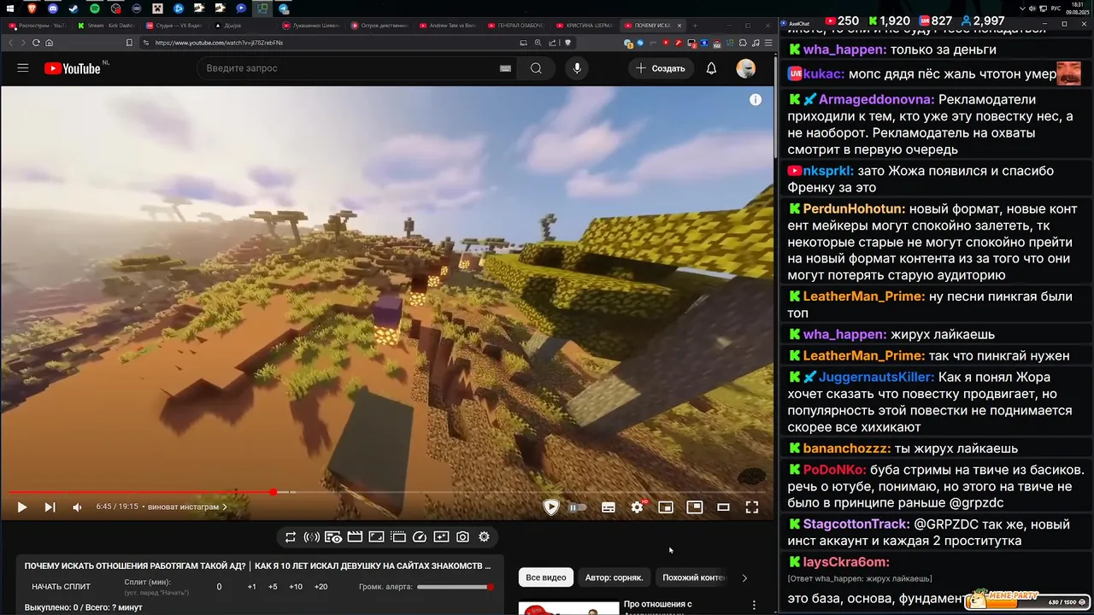Viewport: 1094px width, 615px height.
Task: Select 'Автор: сорняк.' chip
Action: [x=615, y=577]
